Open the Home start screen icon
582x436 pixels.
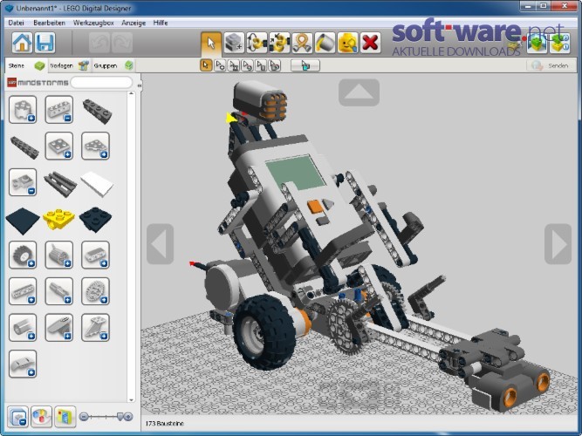(22, 43)
